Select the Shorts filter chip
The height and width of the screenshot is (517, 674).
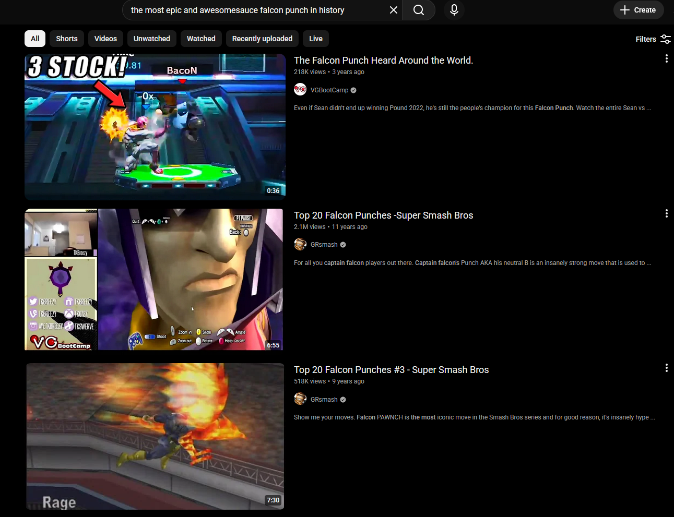pyautogui.click(x=67, y=39)
